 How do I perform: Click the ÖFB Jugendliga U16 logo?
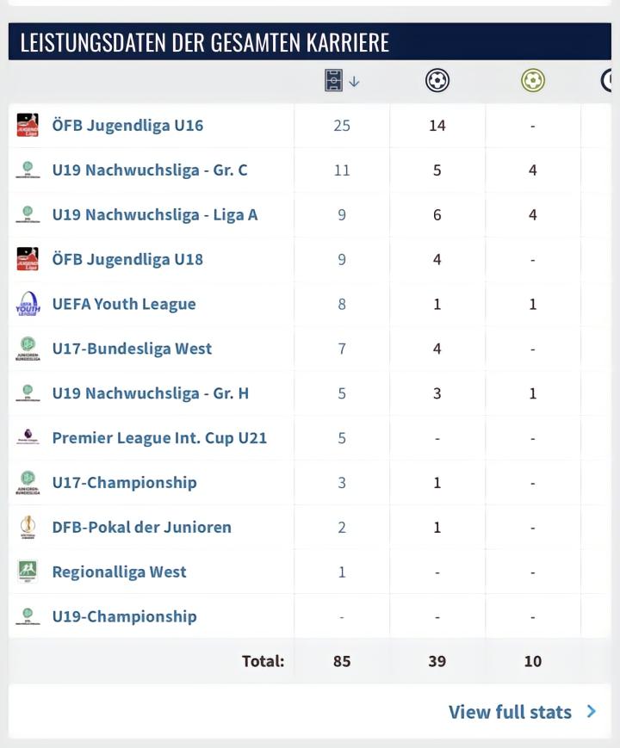pyautogui.click(x=28, y=125)
